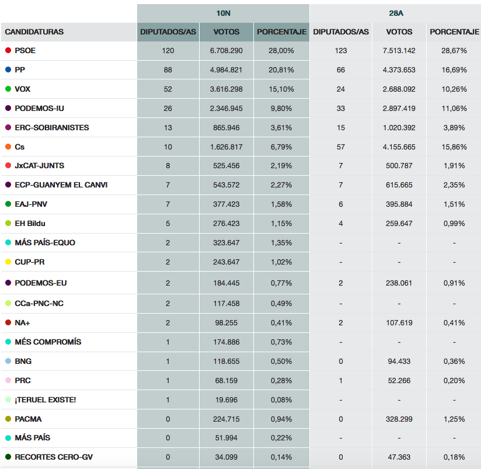Select the CCa-PNC-NC row label
This screenshot has height=469, width=481.
[39, 304]
